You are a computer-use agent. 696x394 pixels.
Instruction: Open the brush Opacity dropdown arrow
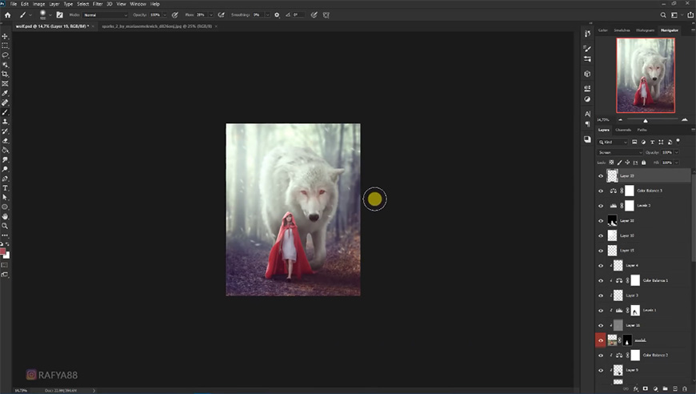click(x=165, y=14)
